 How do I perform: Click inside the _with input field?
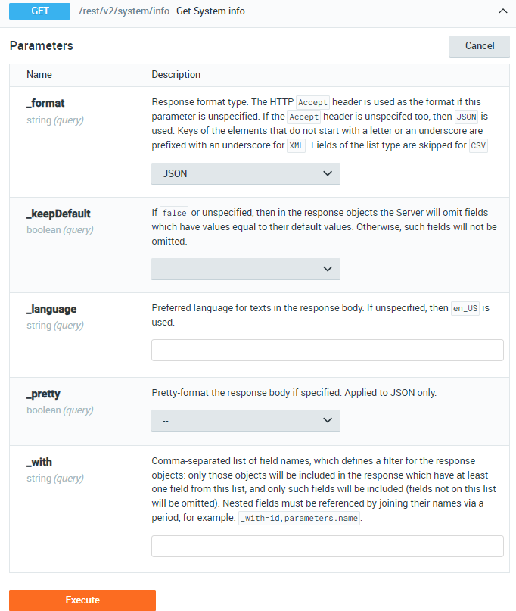coord(327,546)
